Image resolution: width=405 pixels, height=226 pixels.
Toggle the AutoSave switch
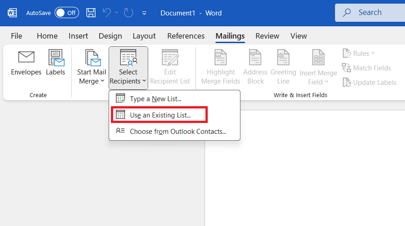pyautogui.click(x=67, y=13)
